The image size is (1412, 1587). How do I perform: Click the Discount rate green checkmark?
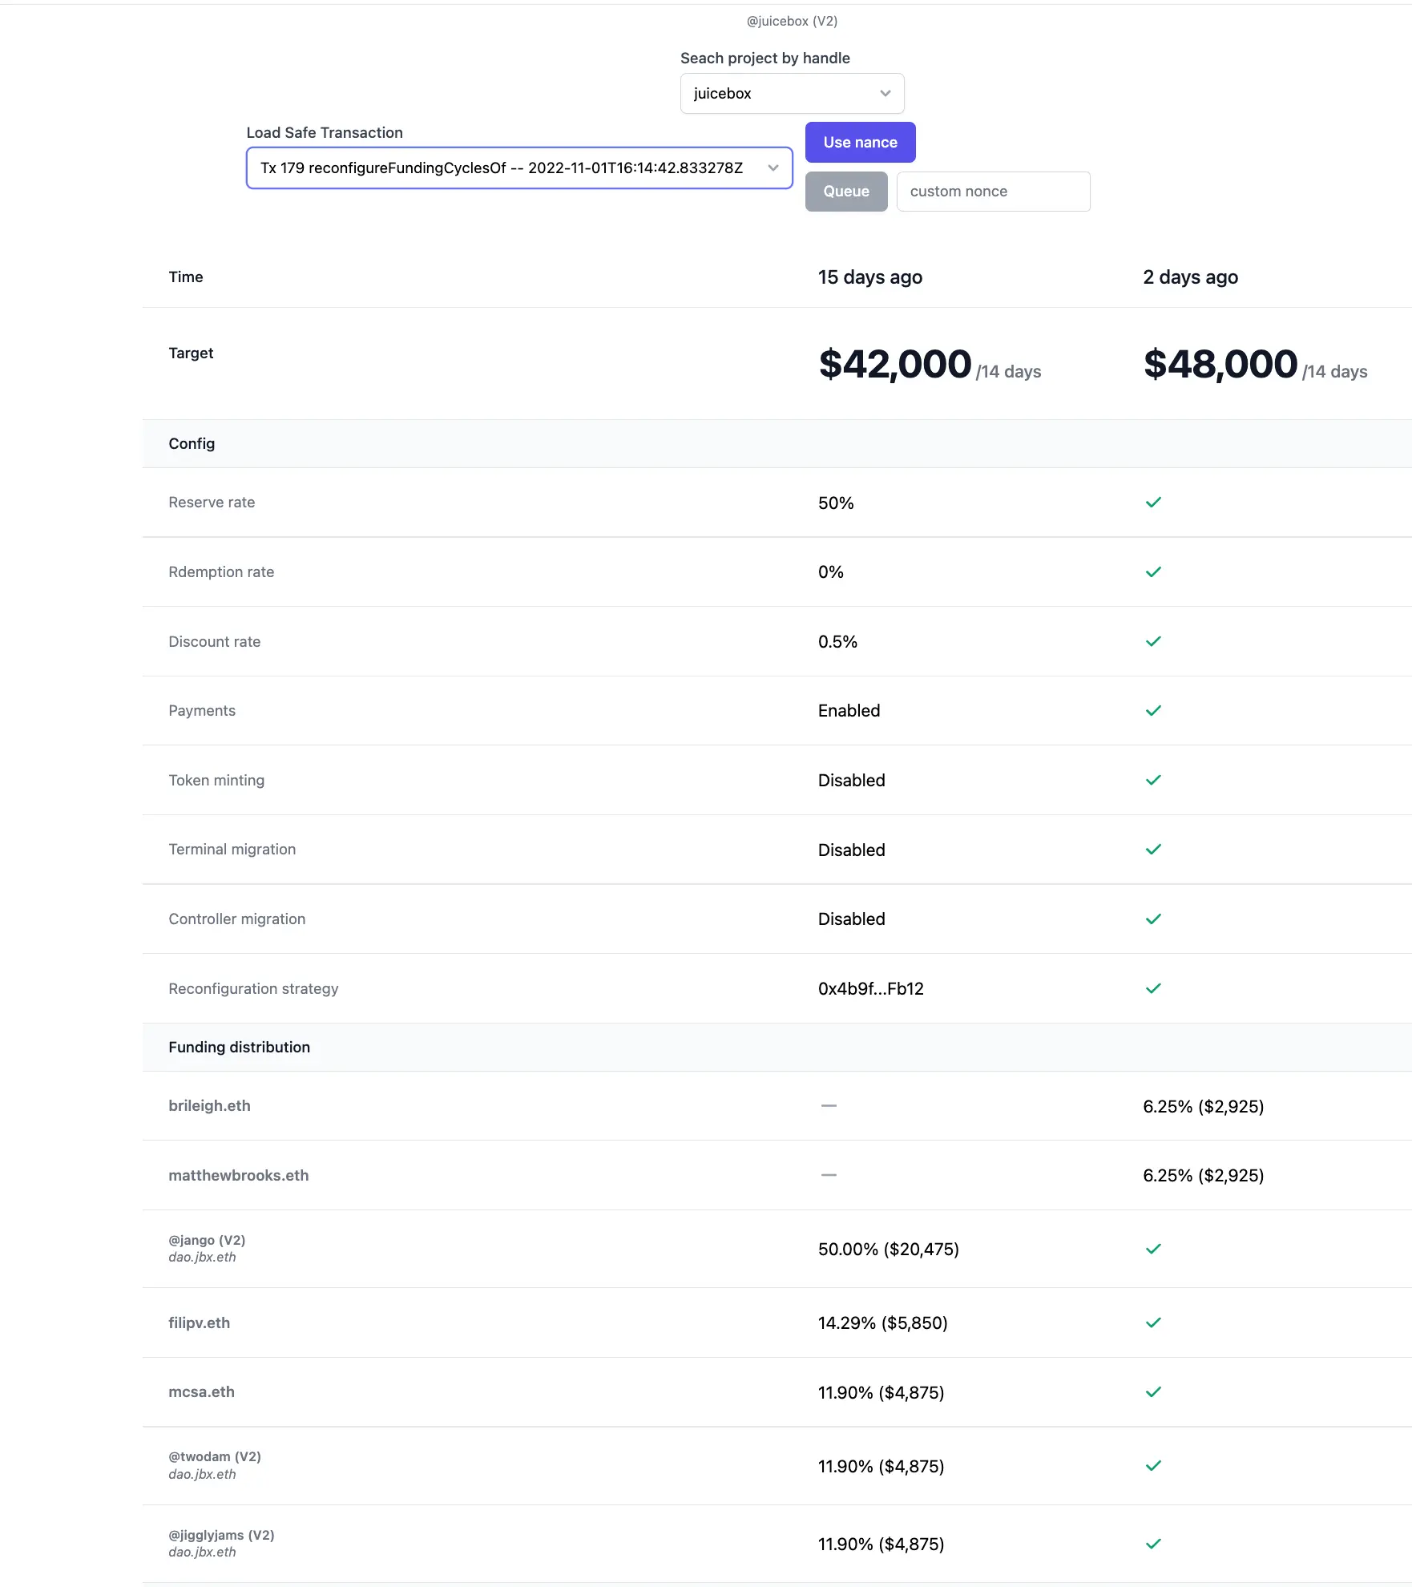pos(1152,641)
